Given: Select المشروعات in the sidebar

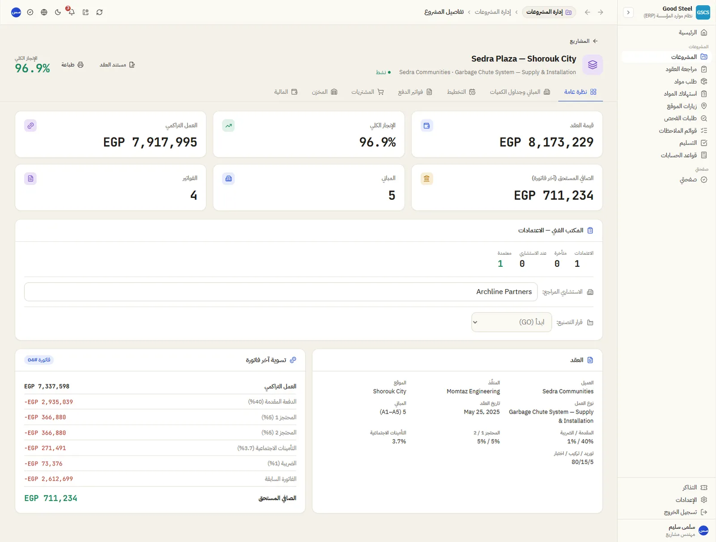Looking at the screenshot, I should pos(667,57).
